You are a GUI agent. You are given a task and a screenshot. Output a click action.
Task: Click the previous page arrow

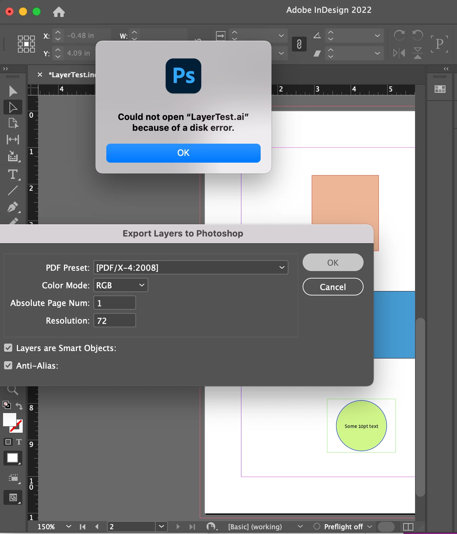click(97, 527)
